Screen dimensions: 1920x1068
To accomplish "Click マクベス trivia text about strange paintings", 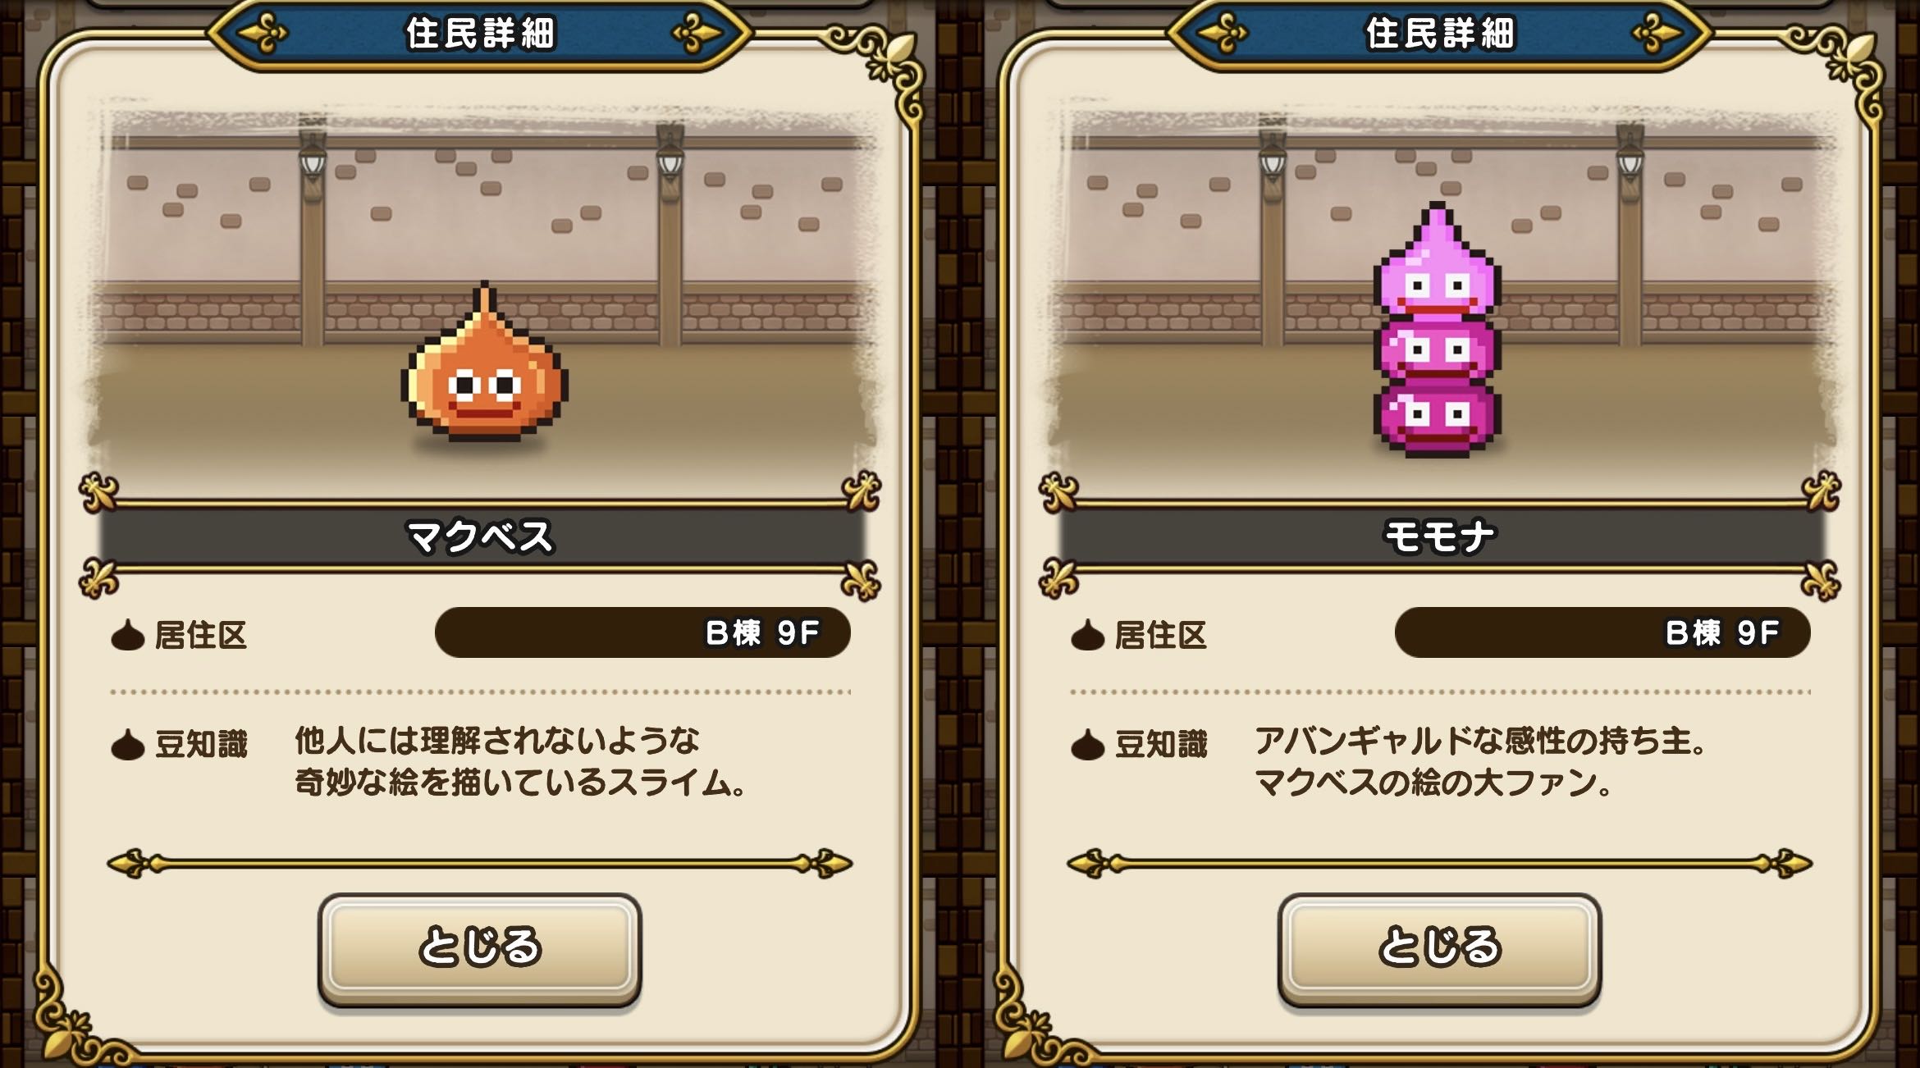I will [x=520, y=761].
